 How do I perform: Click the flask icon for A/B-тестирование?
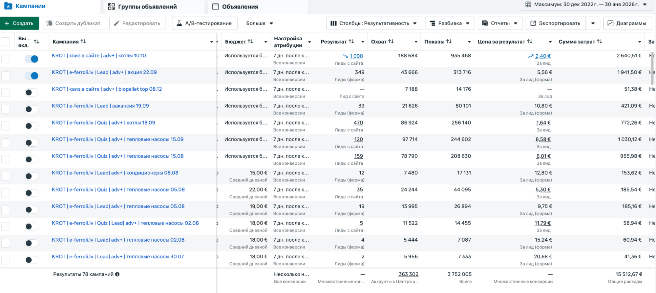click(x=179, y=23)
